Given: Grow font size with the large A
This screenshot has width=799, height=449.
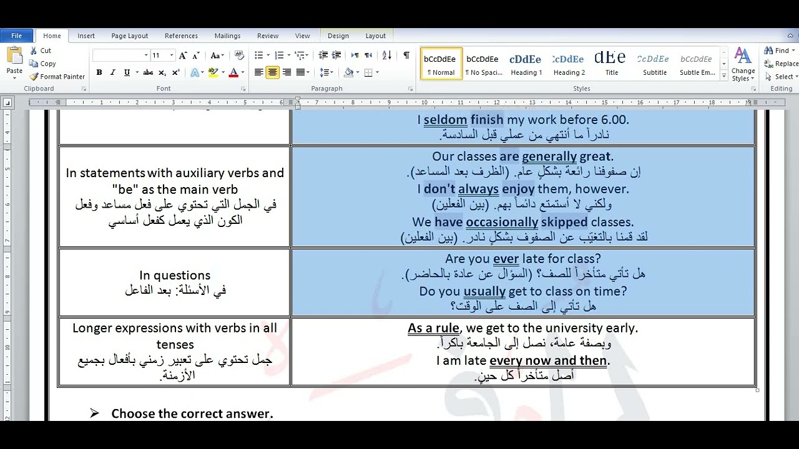Looking at the screenshot, I should click(x=183, y=56).
